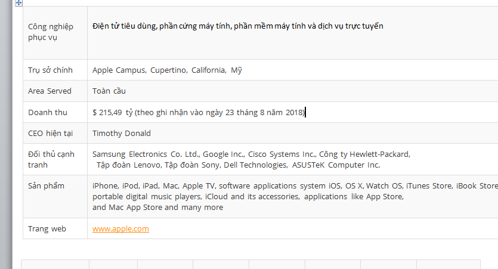The image size is (498, 269).
Task: Click the 'Đối thủ cạnh tranh' label cell
Action: (51, 159)
